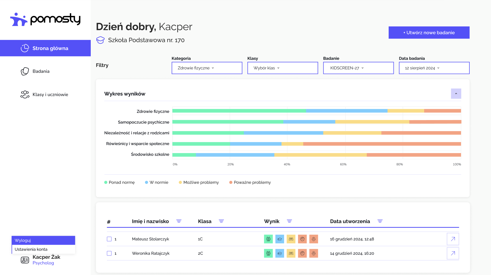Click the filter icon next to Wynik
491x275 pixels.
pyautogui.click(x=289, y=221)
